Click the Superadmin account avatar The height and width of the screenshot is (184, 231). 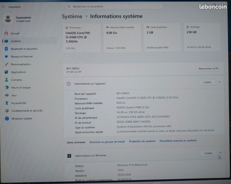(8, 19)
